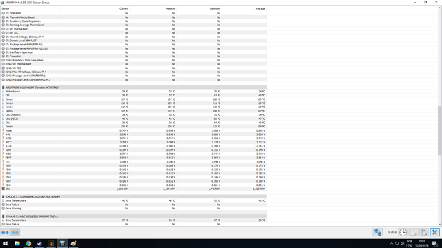Open the Windows Start menu
Screen dimensions: 442x248
tap(6, 243)
